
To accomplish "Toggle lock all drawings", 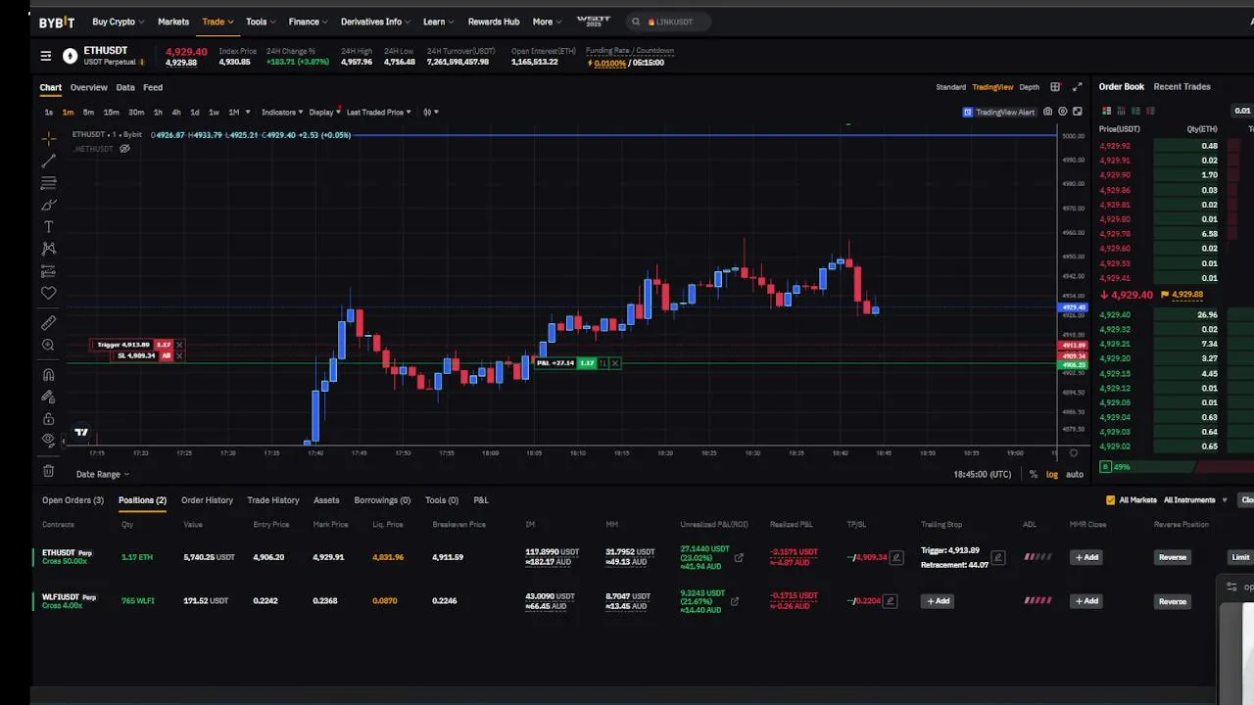I will [x=48, y=419].
